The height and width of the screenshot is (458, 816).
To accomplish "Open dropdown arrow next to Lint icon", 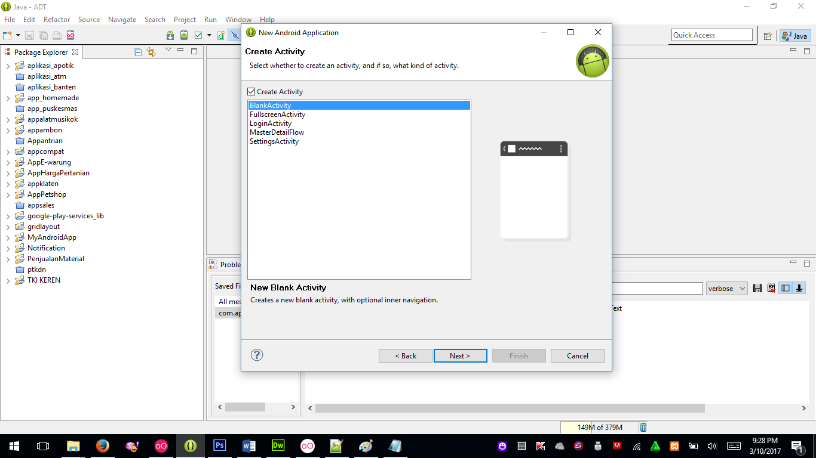I will coord(209,35).
